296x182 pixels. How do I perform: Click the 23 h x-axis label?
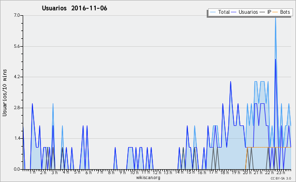pyautogui.click(x=281, y=172)
